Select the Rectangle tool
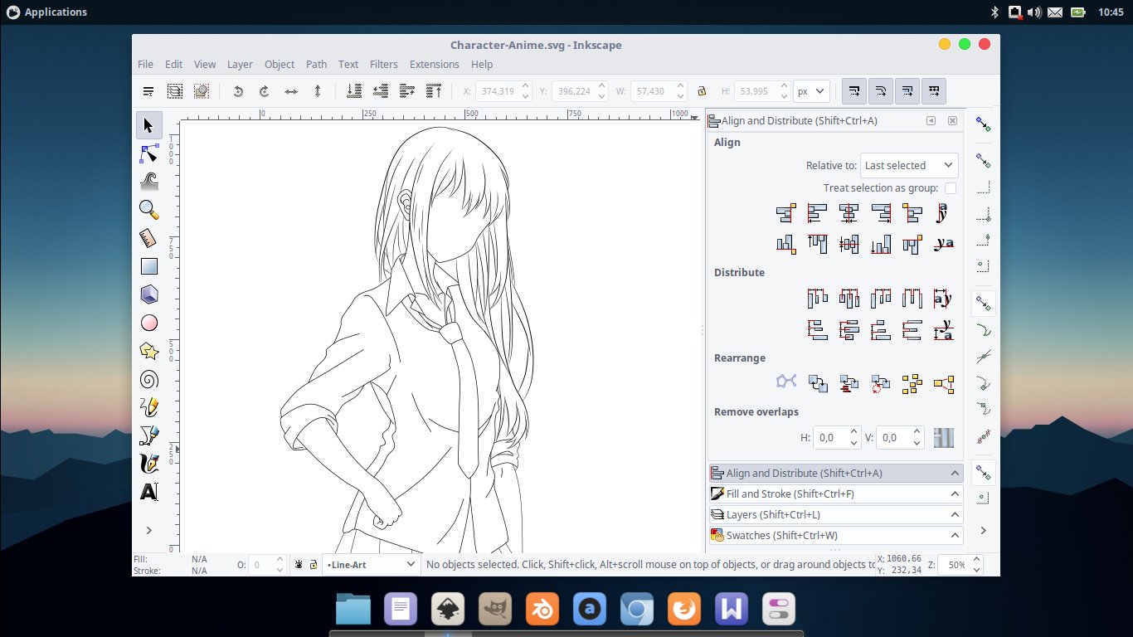 pos(149,265)
